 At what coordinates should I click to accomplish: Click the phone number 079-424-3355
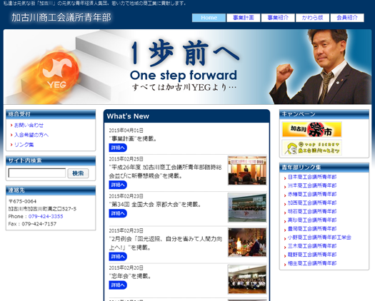(x=46, y=216)
